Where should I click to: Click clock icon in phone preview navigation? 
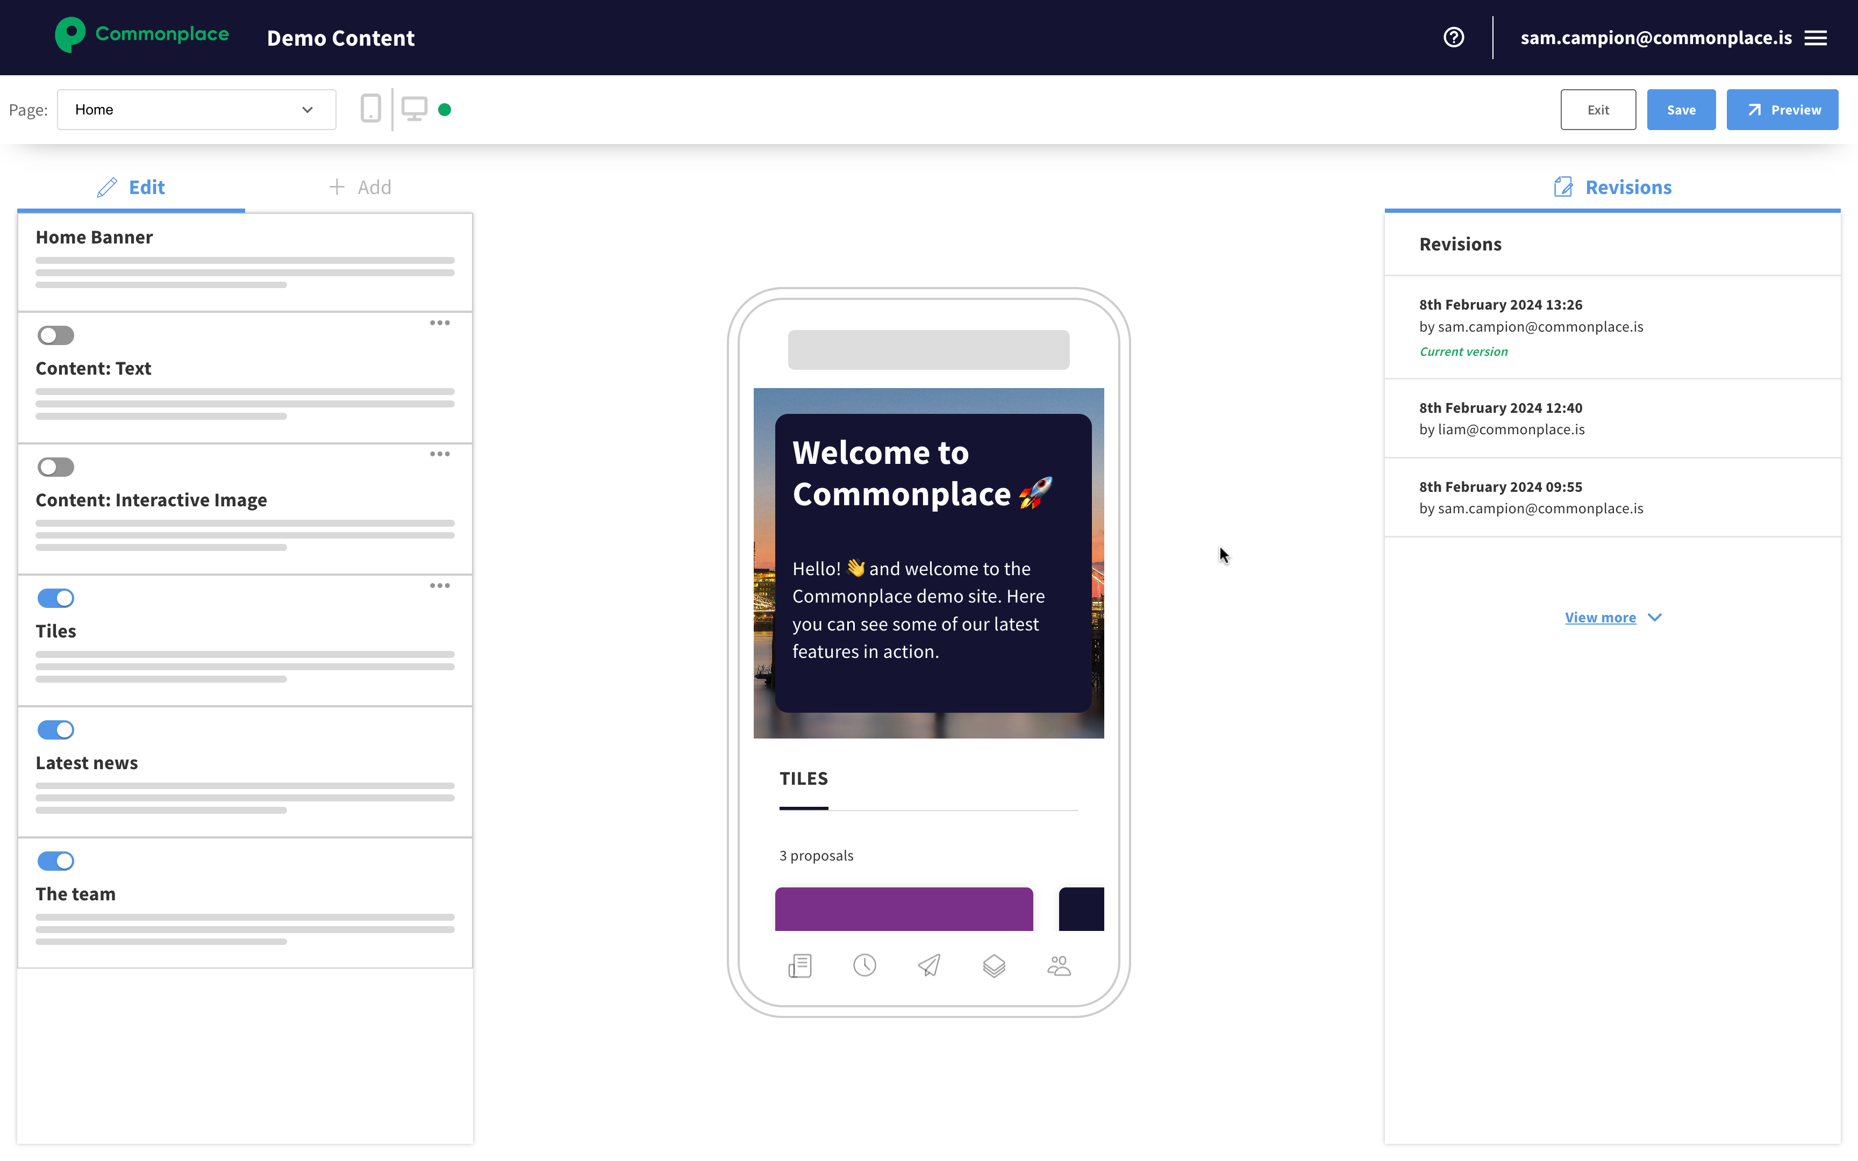click(x=864, y=965)
